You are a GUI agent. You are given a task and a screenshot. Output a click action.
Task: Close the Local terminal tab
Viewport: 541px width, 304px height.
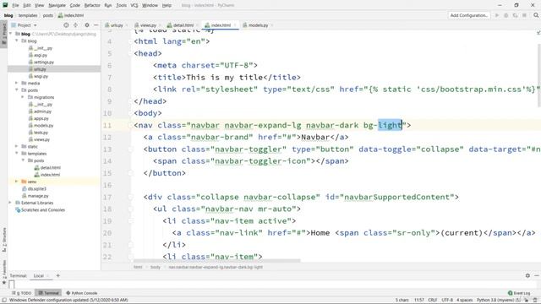point(48,276)
